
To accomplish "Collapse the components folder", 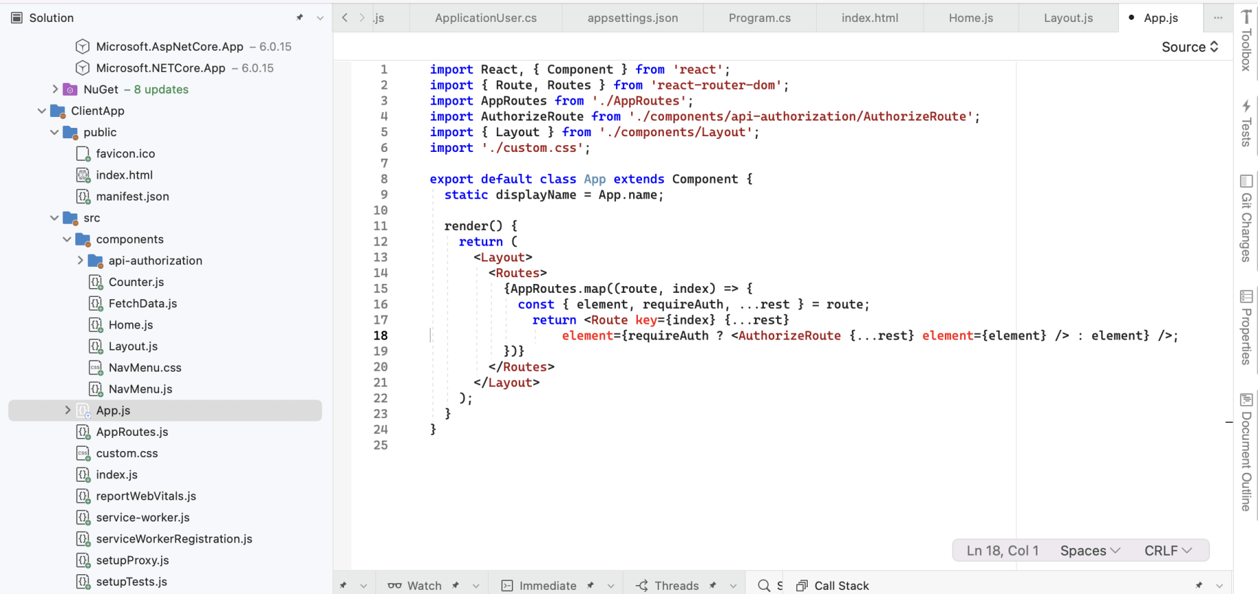I will point(67,239).
